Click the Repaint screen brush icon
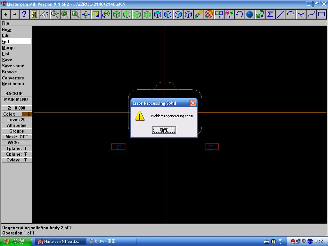 click(x=96, y=14)
